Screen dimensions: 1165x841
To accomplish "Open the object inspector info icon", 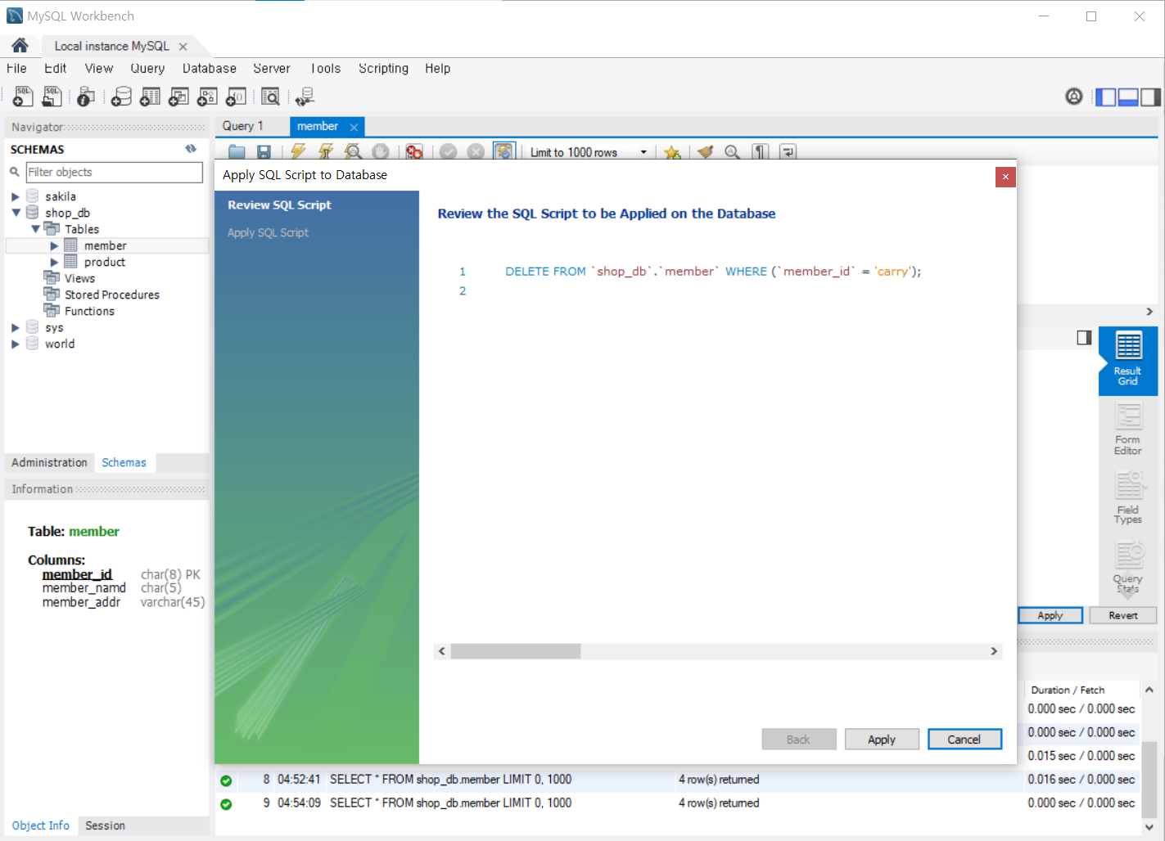I will coord(85,97).
